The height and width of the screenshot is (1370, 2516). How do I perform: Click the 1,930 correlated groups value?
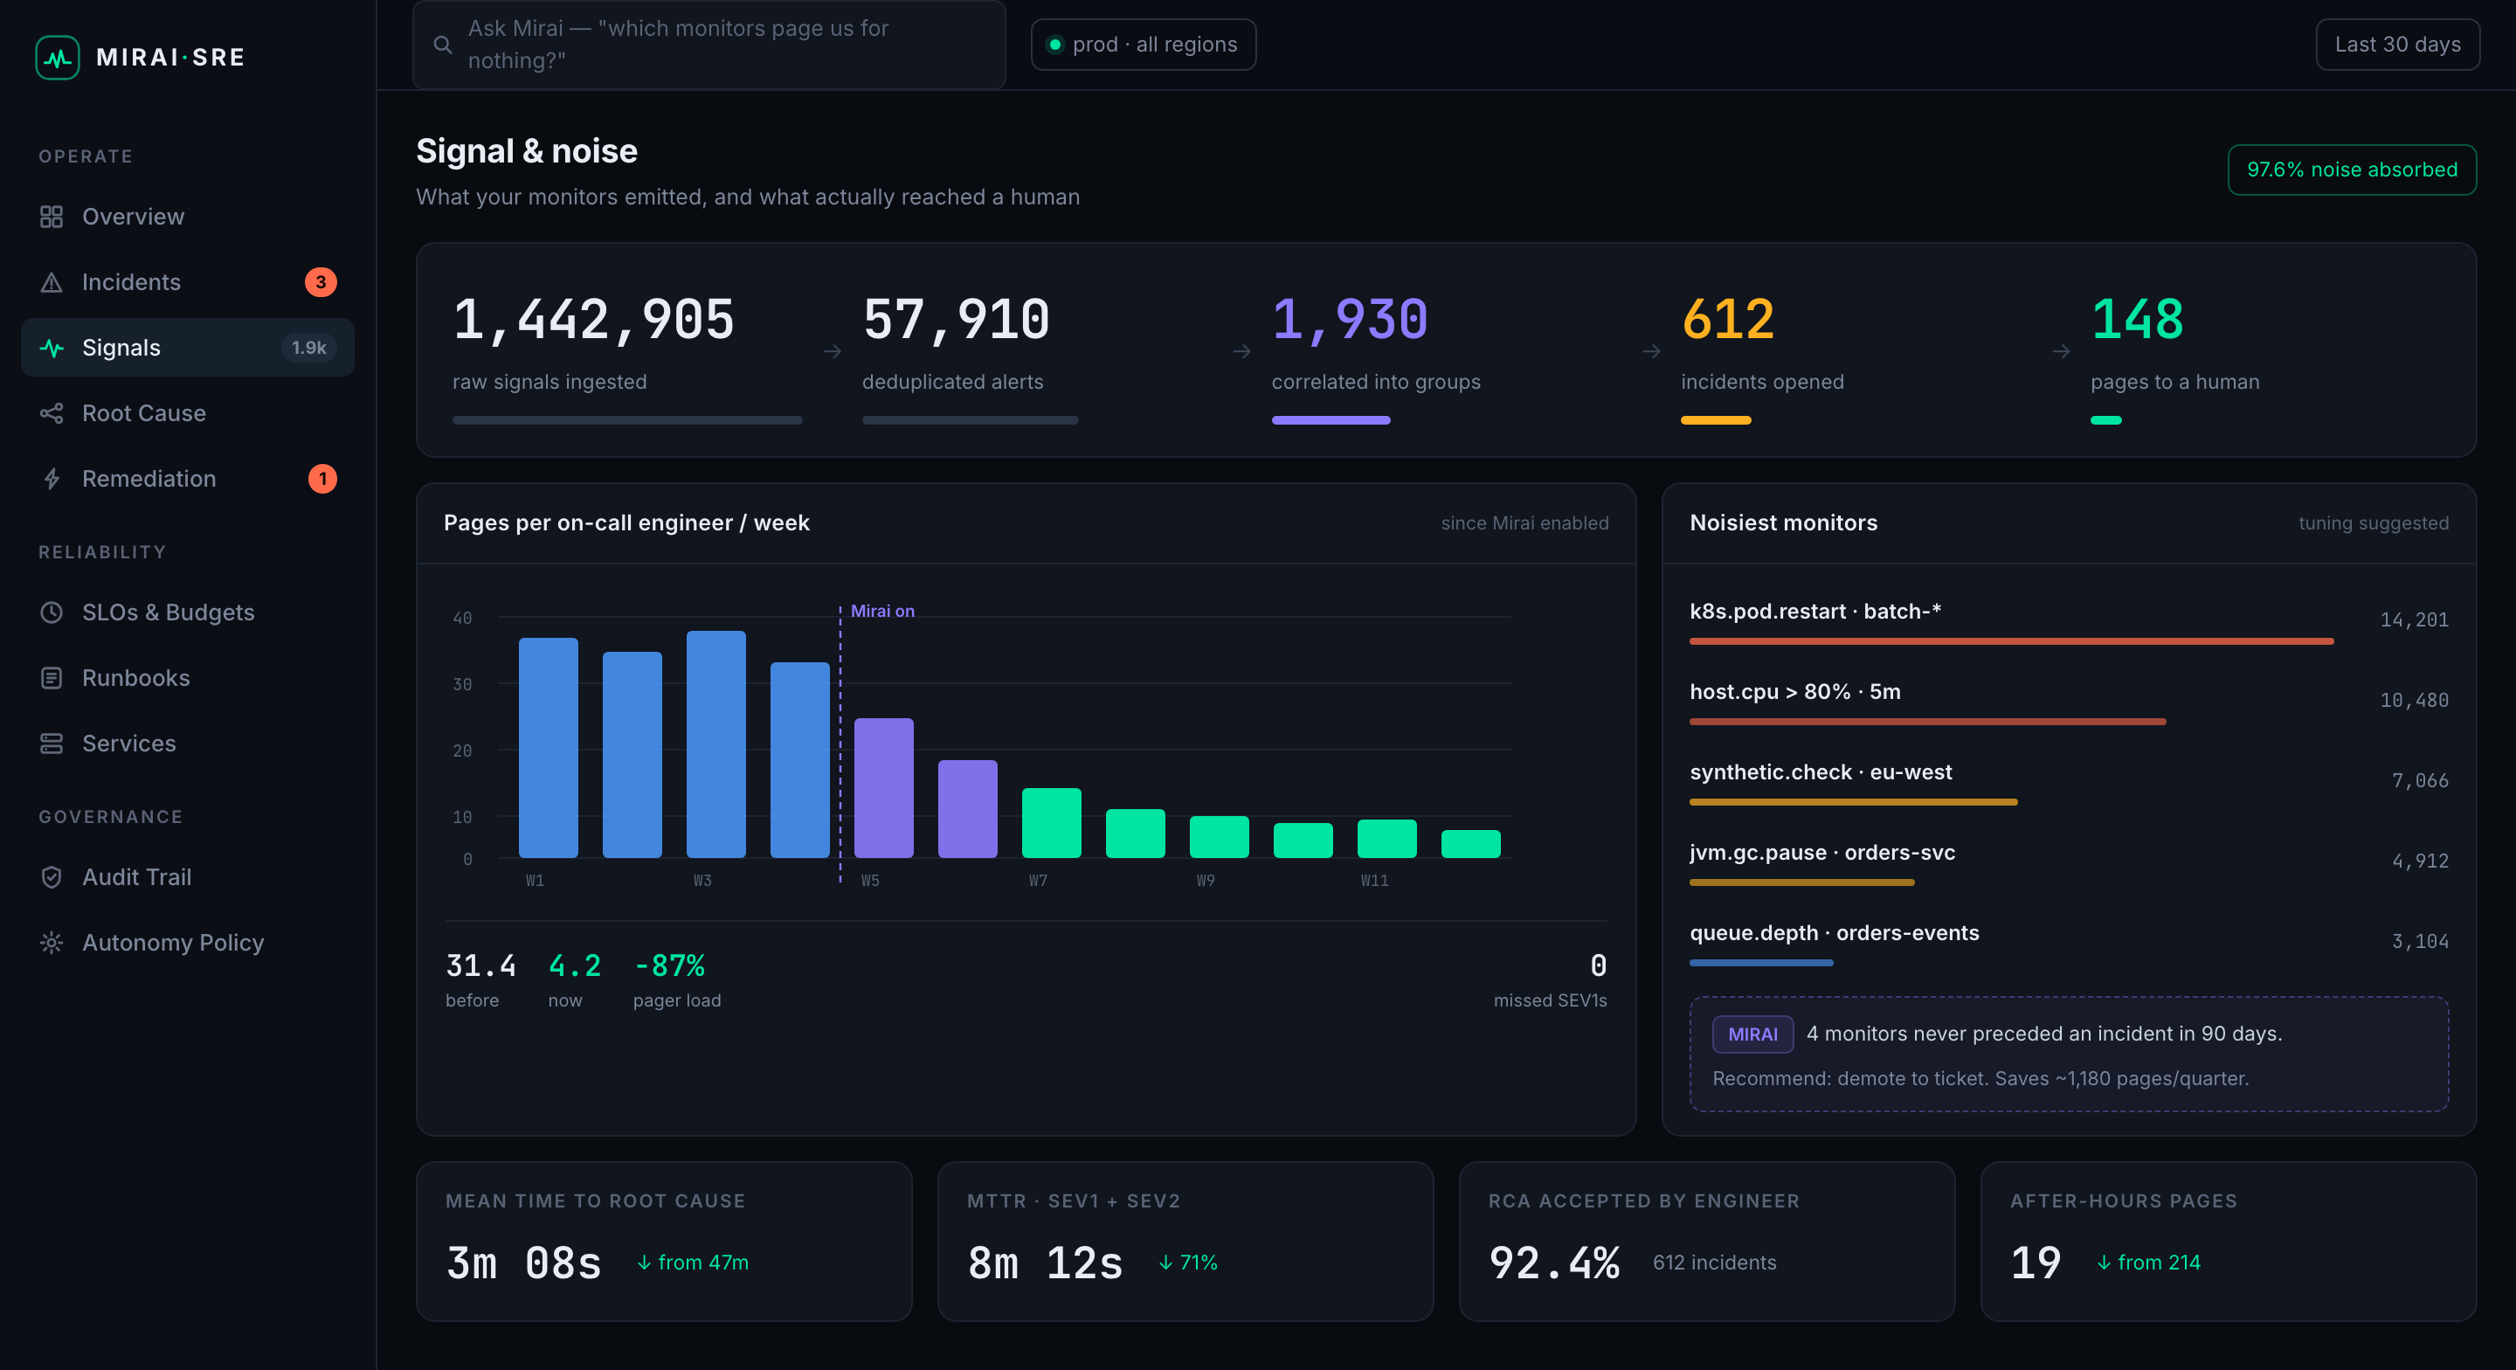tap(1349, 320)
